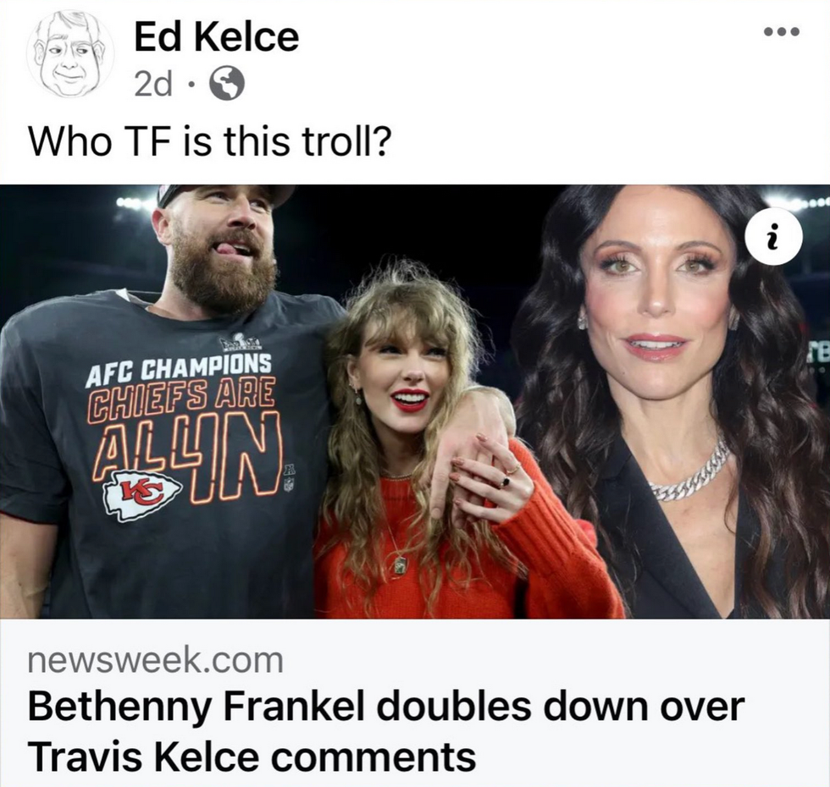Screen dimensions: 830x787
Task: Click the globe public audience icon
Action: pos(228,84)
